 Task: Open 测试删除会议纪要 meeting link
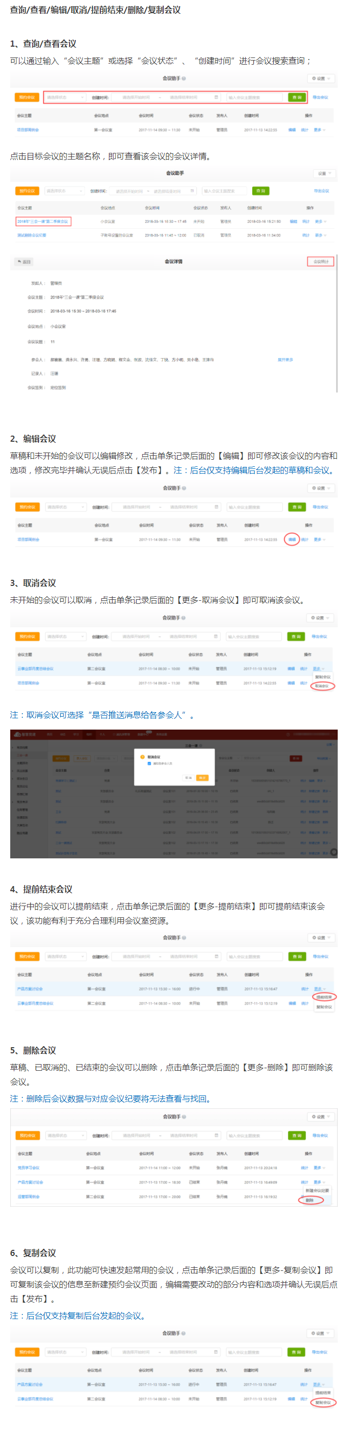pyautogui.click(x=32, y=235)
